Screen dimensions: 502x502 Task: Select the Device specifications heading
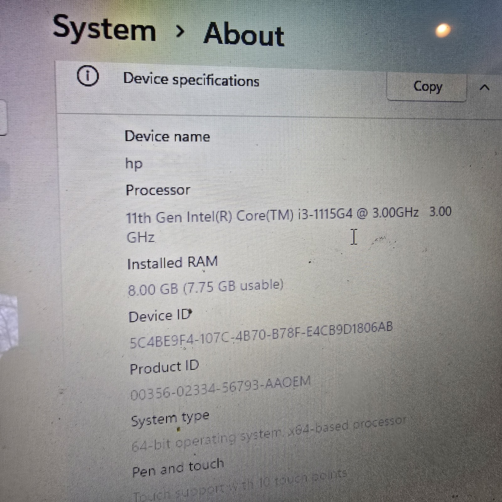click(x=191, y=79)
